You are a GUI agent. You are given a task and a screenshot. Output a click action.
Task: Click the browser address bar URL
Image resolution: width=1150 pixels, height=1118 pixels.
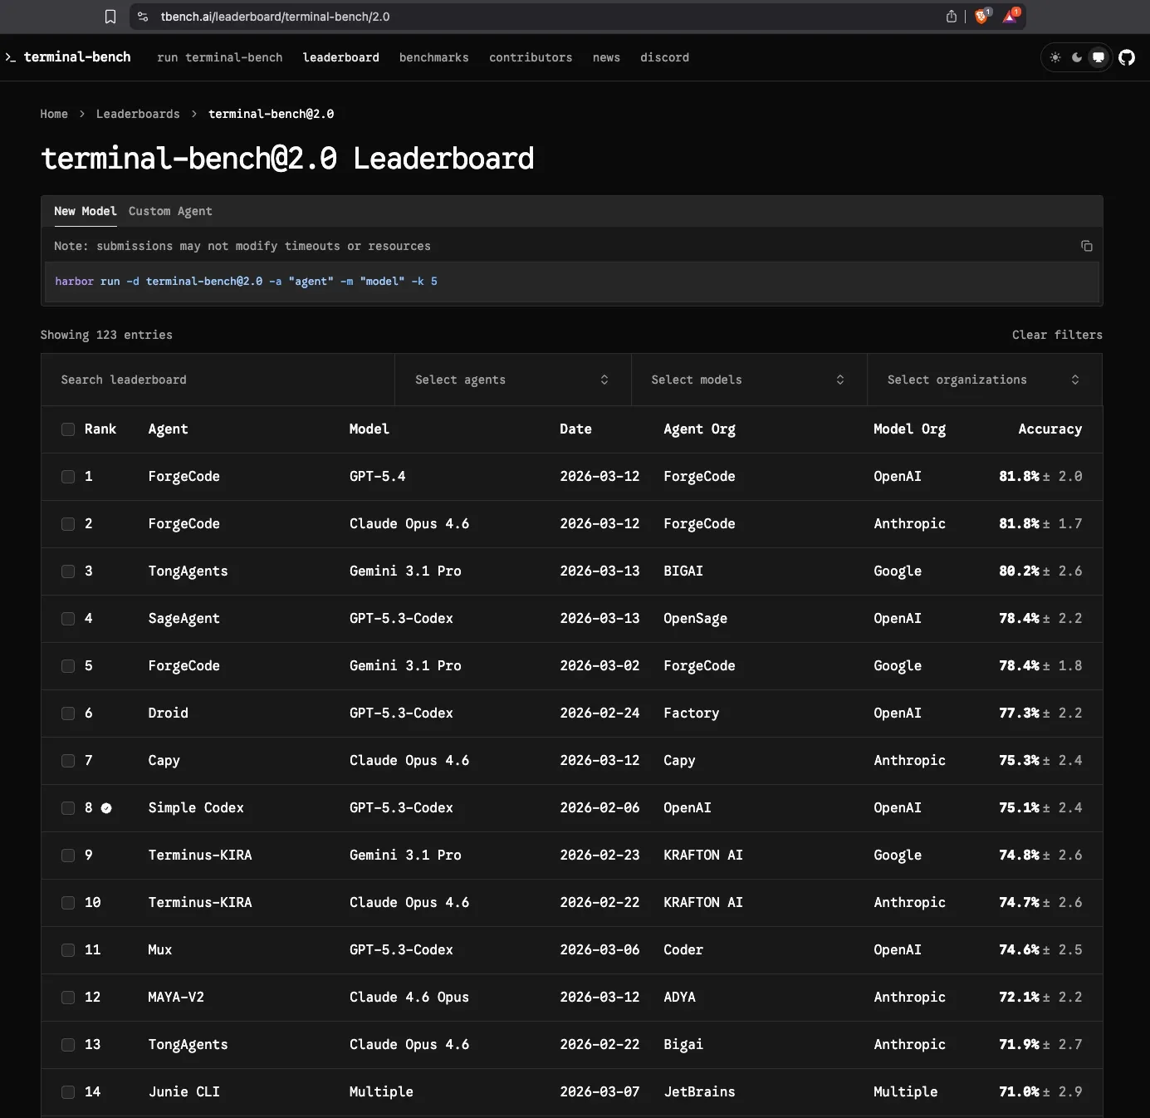pyautogui.click(x=276, y=17)
